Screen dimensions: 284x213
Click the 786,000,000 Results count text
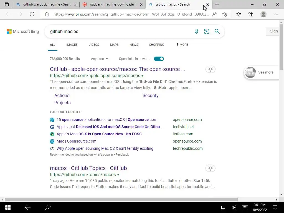(65, 59)
